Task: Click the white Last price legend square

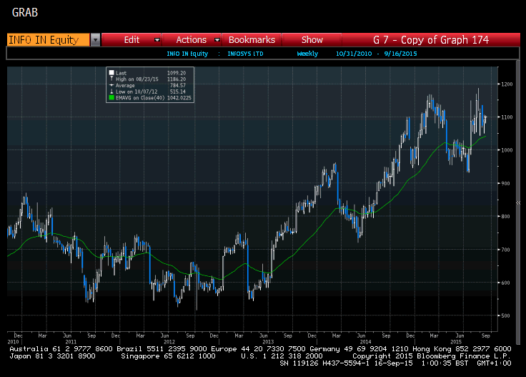Action: point(111,72)
